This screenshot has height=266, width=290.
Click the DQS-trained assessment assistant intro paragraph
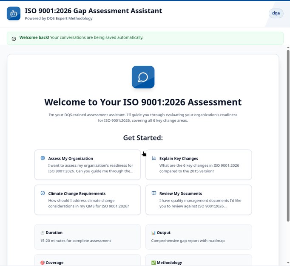[x=143, y=118]
